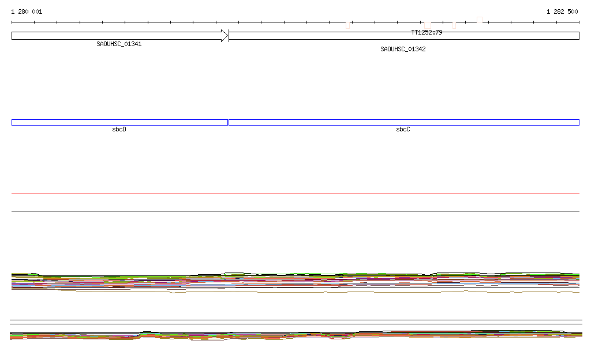
Task: Click the pink marker directly above TT1252:79
Action: click(x=428, y=25)
